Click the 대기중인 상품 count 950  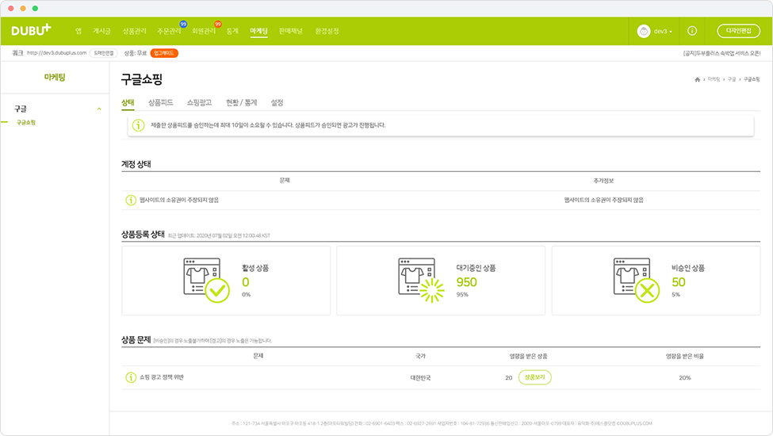click(x=466, y=282)
